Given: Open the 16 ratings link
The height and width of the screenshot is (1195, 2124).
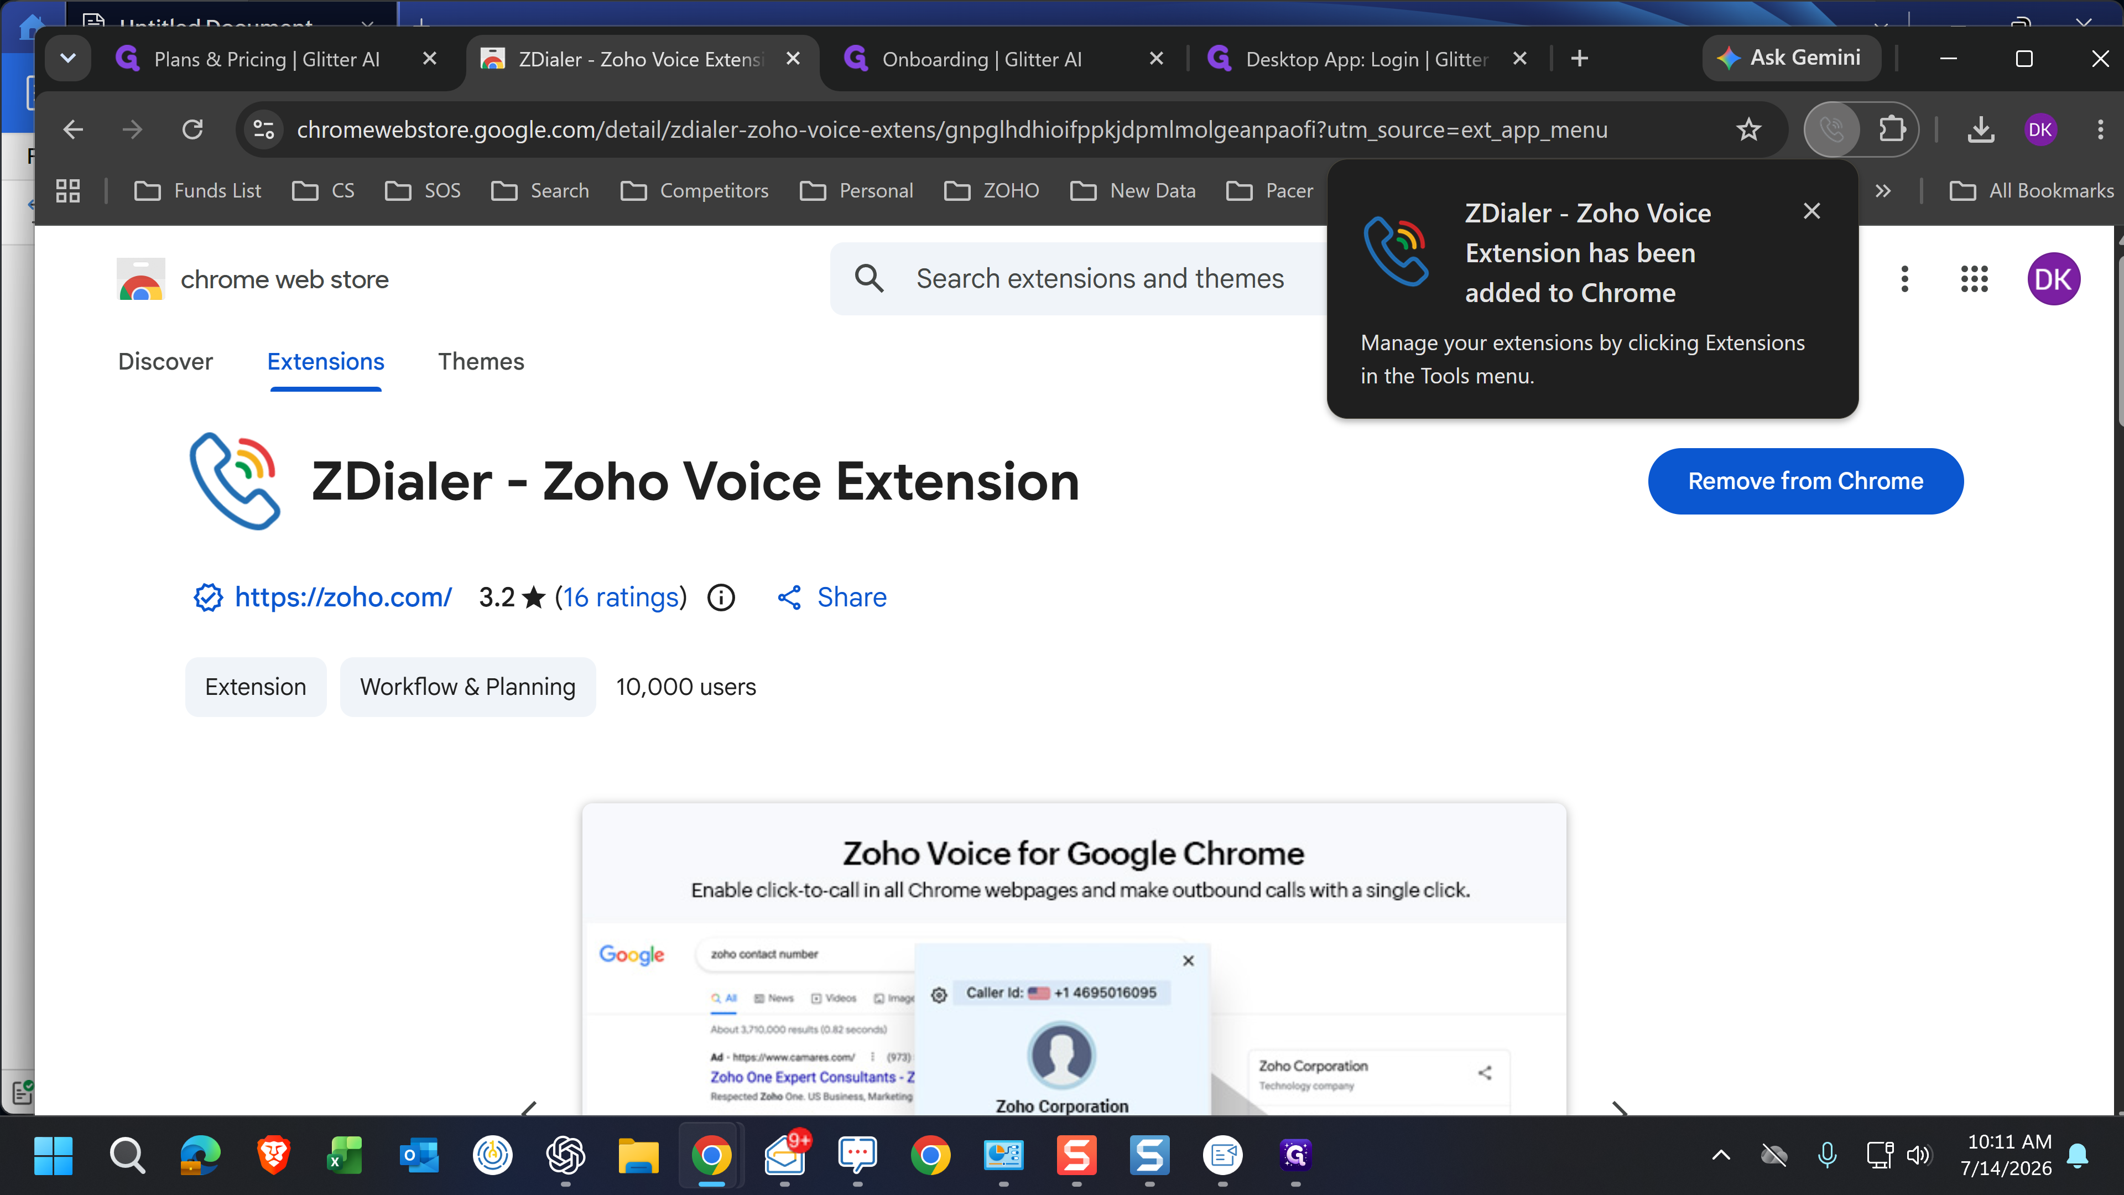Looking at the screenshot, I should (x=621, y=597).
